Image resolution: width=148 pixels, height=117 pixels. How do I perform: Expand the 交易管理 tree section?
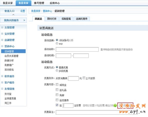(2, 27)
